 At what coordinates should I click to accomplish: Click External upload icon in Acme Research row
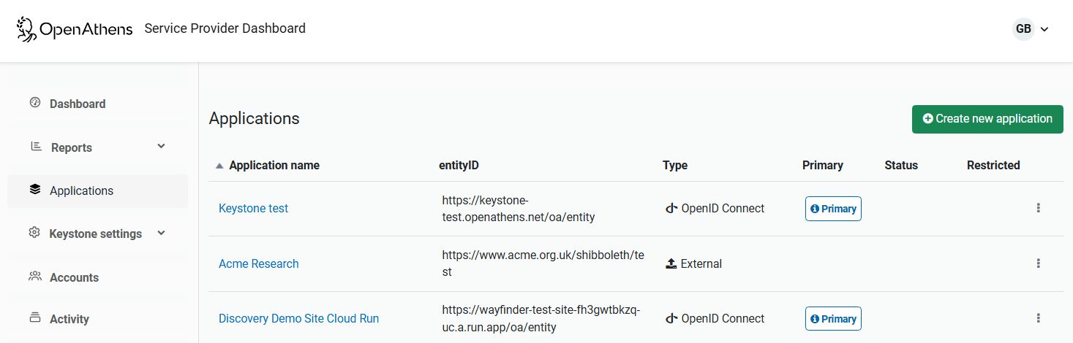[x=671, y=264]
